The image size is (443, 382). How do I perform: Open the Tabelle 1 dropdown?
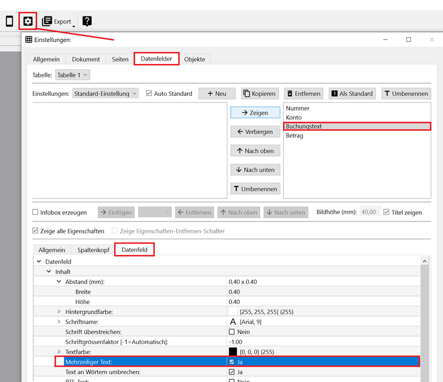click(72, 75)
